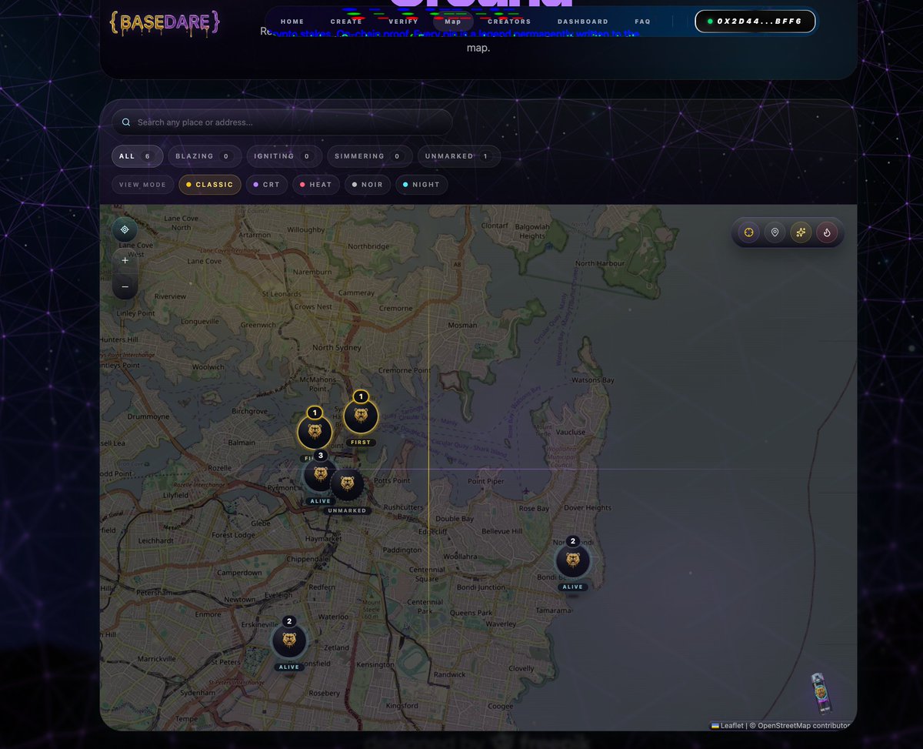Viewport: 923px width, 749px height.
Task: Click the Coogee map label
Action: coord(500,706)
